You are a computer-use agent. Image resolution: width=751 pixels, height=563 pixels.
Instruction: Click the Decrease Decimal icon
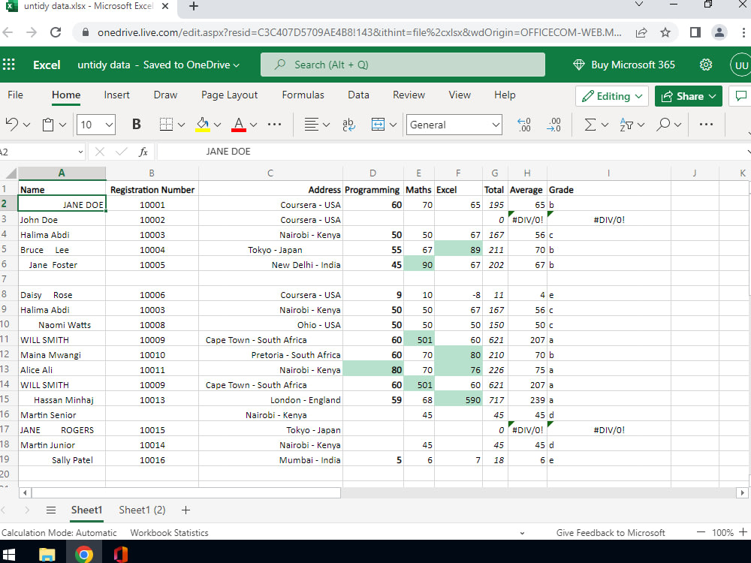pyautogui.click(x=554, y=125)
